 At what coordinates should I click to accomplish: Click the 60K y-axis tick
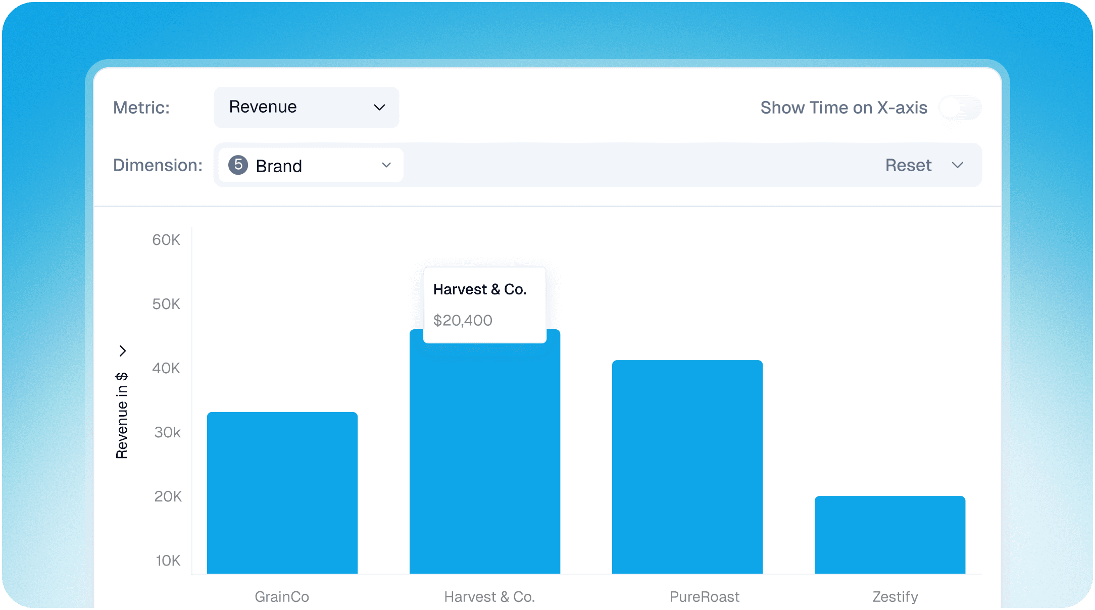[166, 240]
